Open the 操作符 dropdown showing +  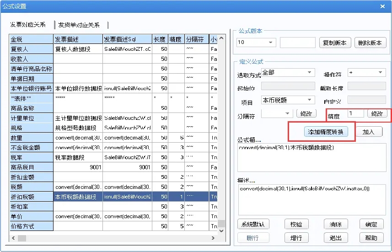[x=366, y=73]
